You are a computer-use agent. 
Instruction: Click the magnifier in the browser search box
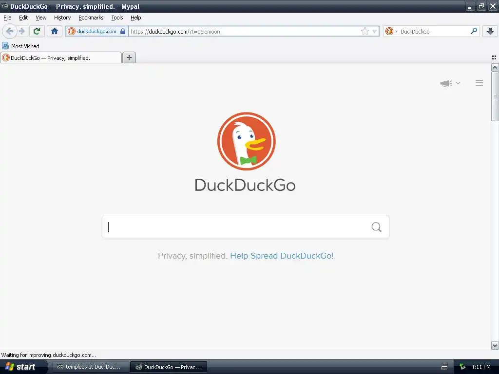[x=474, y=31]
